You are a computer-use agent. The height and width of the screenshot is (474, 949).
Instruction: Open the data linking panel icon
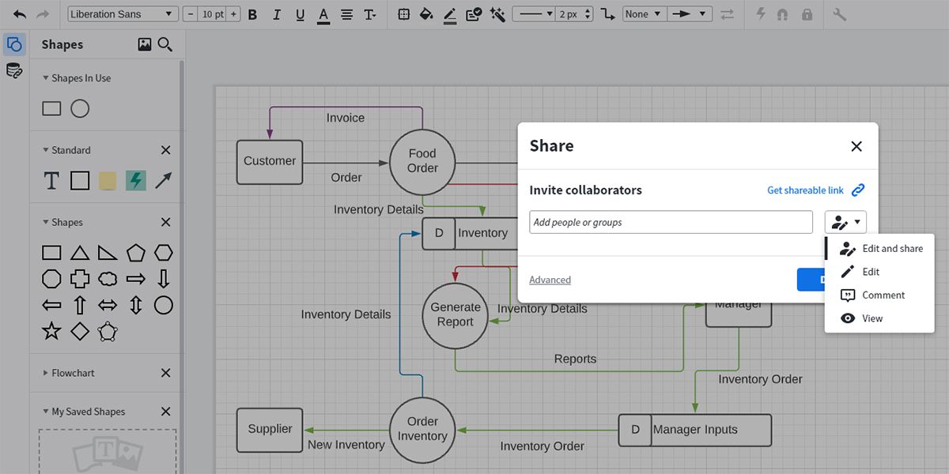pyautogui.click(x=14, y=71)
